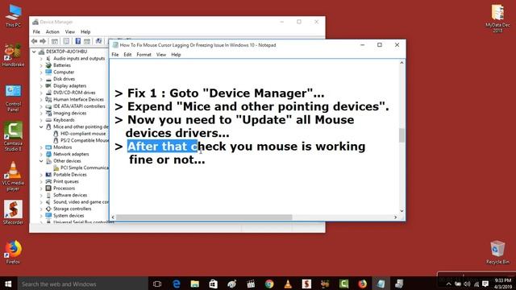Open Device Manager View menu

pyautogui.click(x=70, y=32)
